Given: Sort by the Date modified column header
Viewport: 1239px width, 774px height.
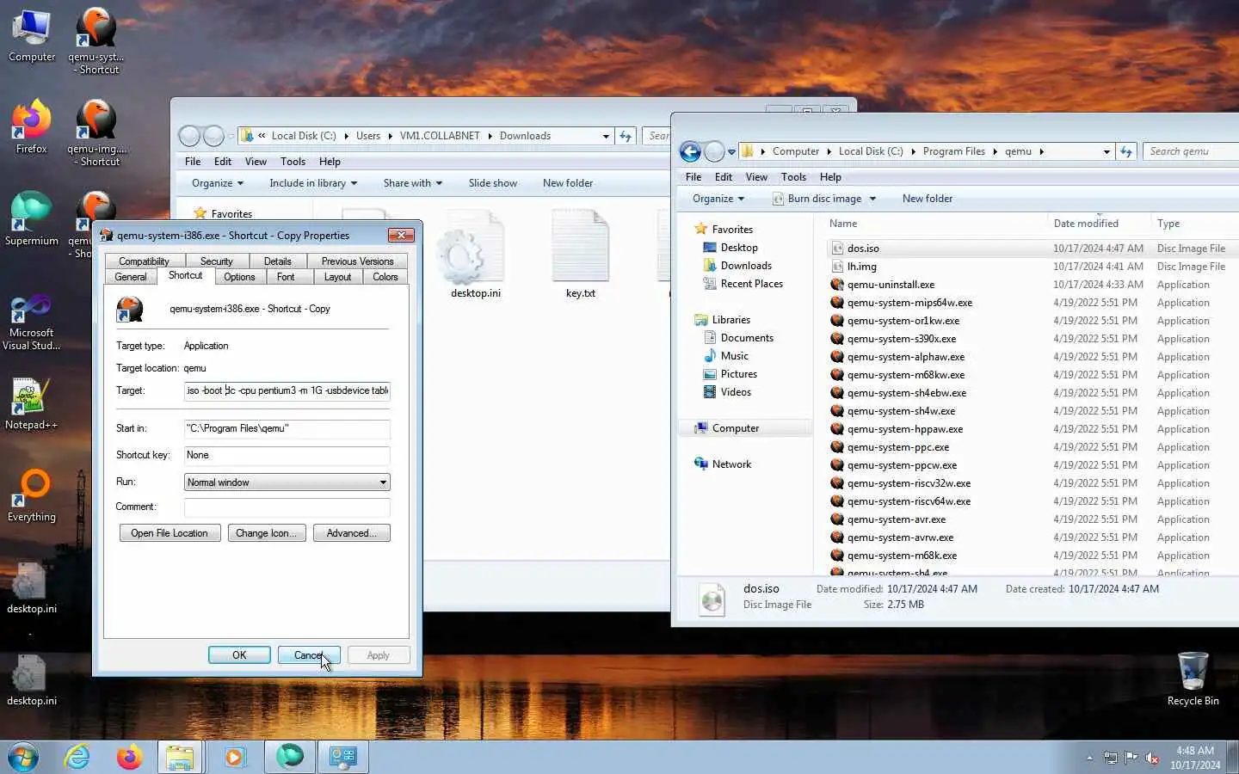Looking at the screenshot, I should 1086,224.
